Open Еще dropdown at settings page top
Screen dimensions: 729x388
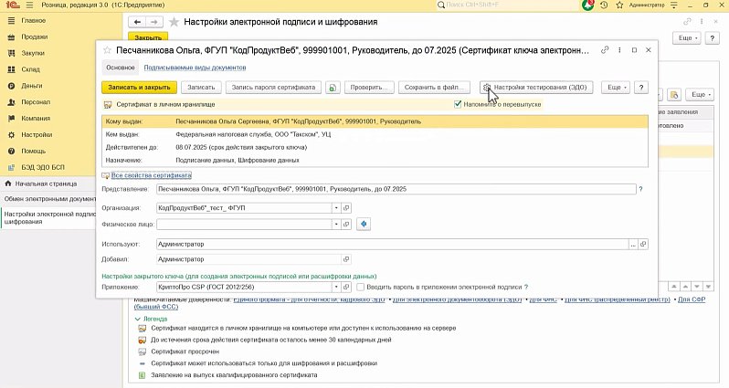(687, 38)
